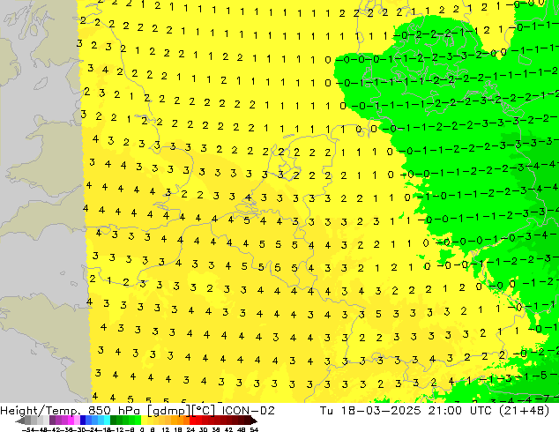Screen dimensions: 559x432
Task: Click the gray left arrow end of the color scale
Action: click(x=20, y=421)
